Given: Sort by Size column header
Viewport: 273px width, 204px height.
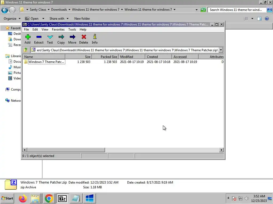Looking at the screenshot, I should coord(79,57).
